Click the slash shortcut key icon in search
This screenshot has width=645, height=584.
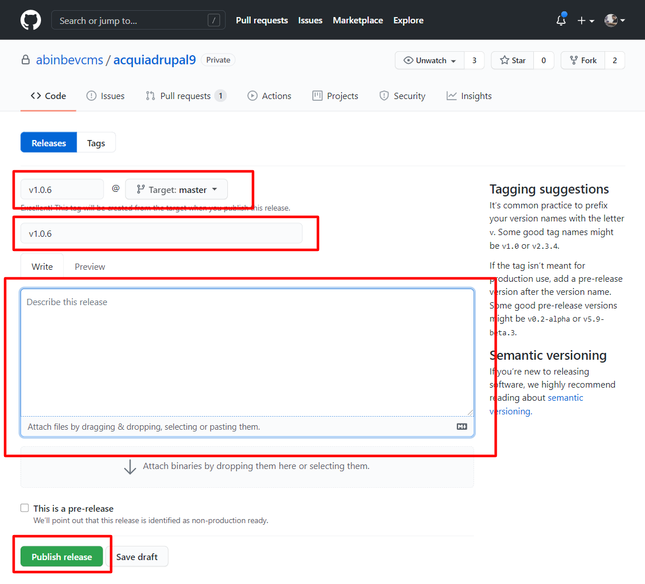tap(214, 20)
